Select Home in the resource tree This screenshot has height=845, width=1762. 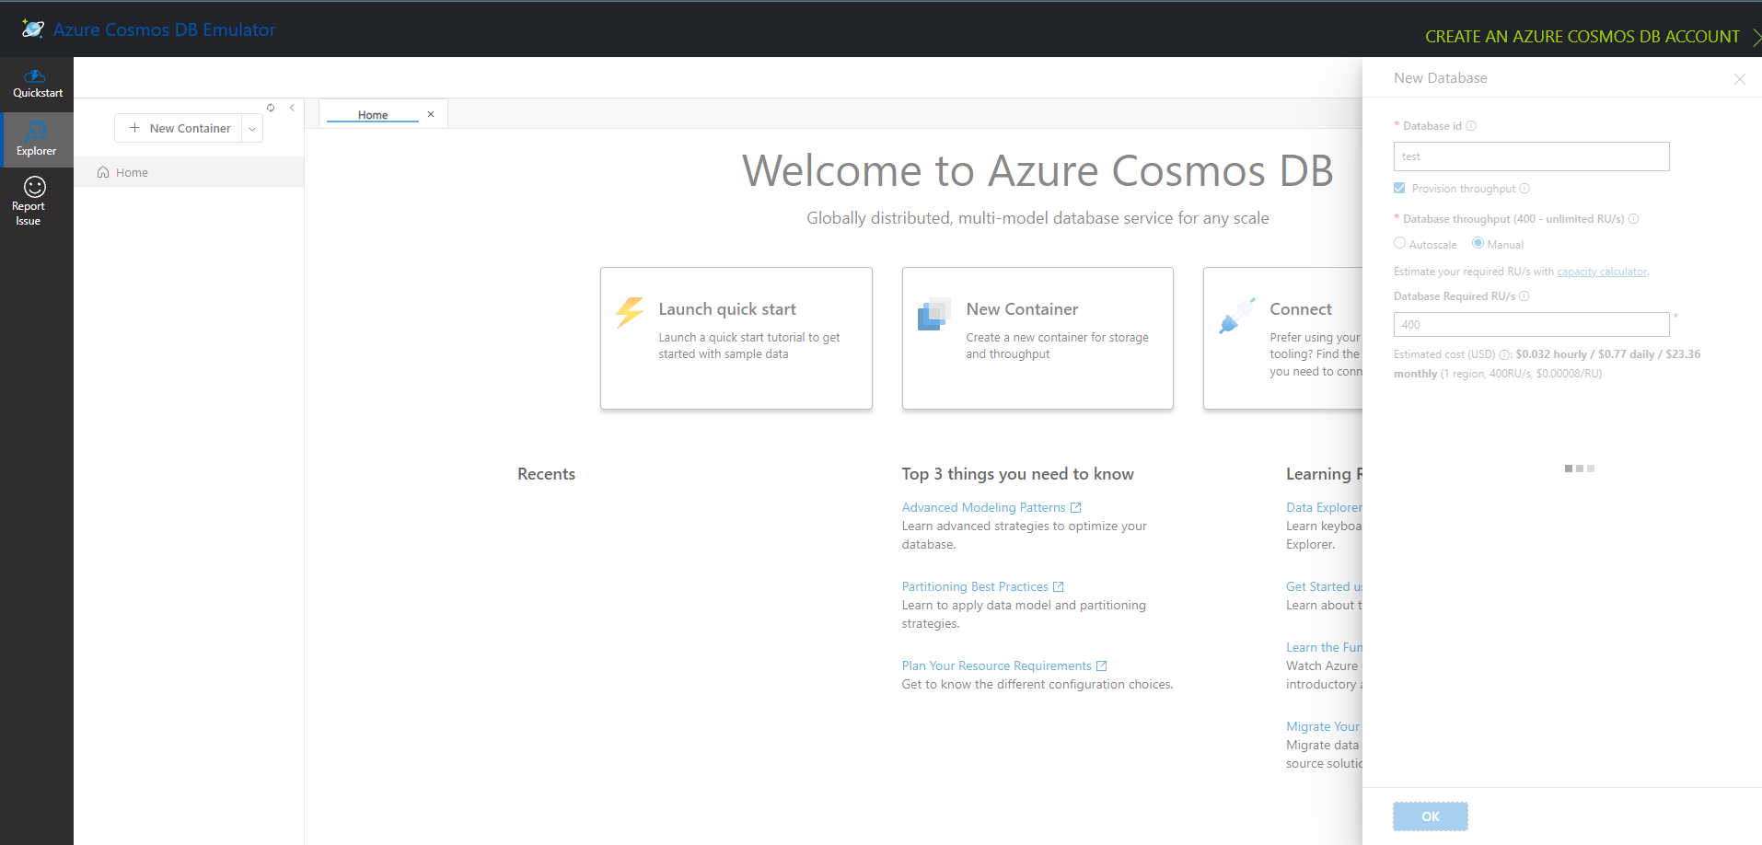tap(189, 172)
